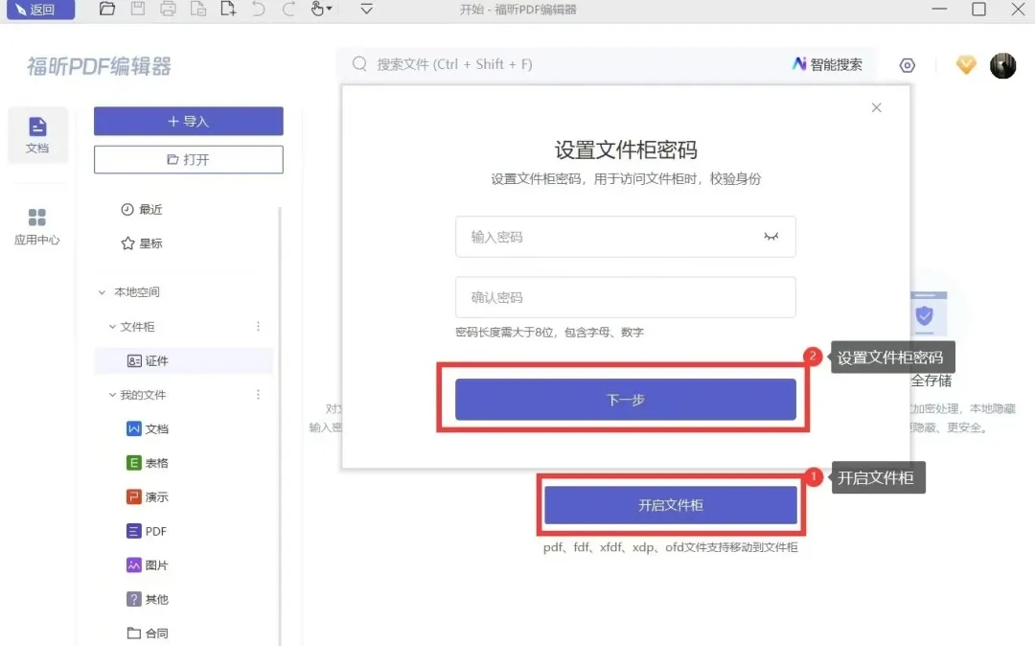1035x646 pixels.
Task: Click the VIP membership badge icon
Action: [965, 64]
